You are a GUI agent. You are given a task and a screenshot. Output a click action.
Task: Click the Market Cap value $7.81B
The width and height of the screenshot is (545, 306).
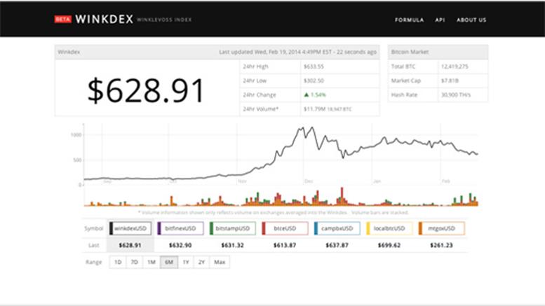coord(450,81)
